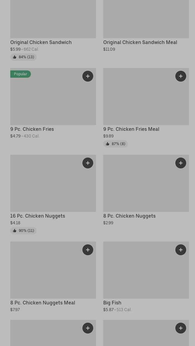Click thumbs-up icon under 9 Pc. Chicken Fries Meal

pos(107,144)
